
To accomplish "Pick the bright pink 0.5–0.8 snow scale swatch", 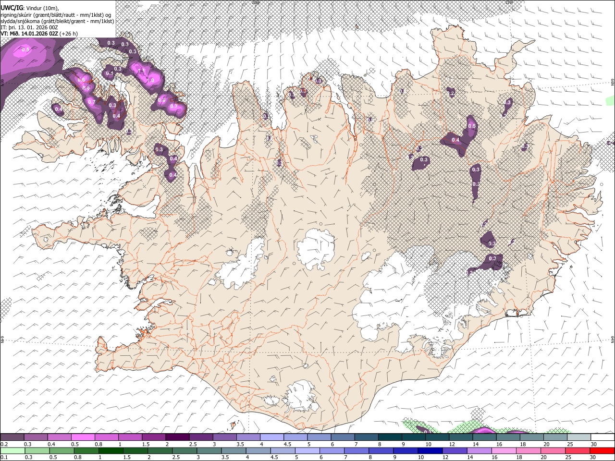I will [x=83, y=437].
